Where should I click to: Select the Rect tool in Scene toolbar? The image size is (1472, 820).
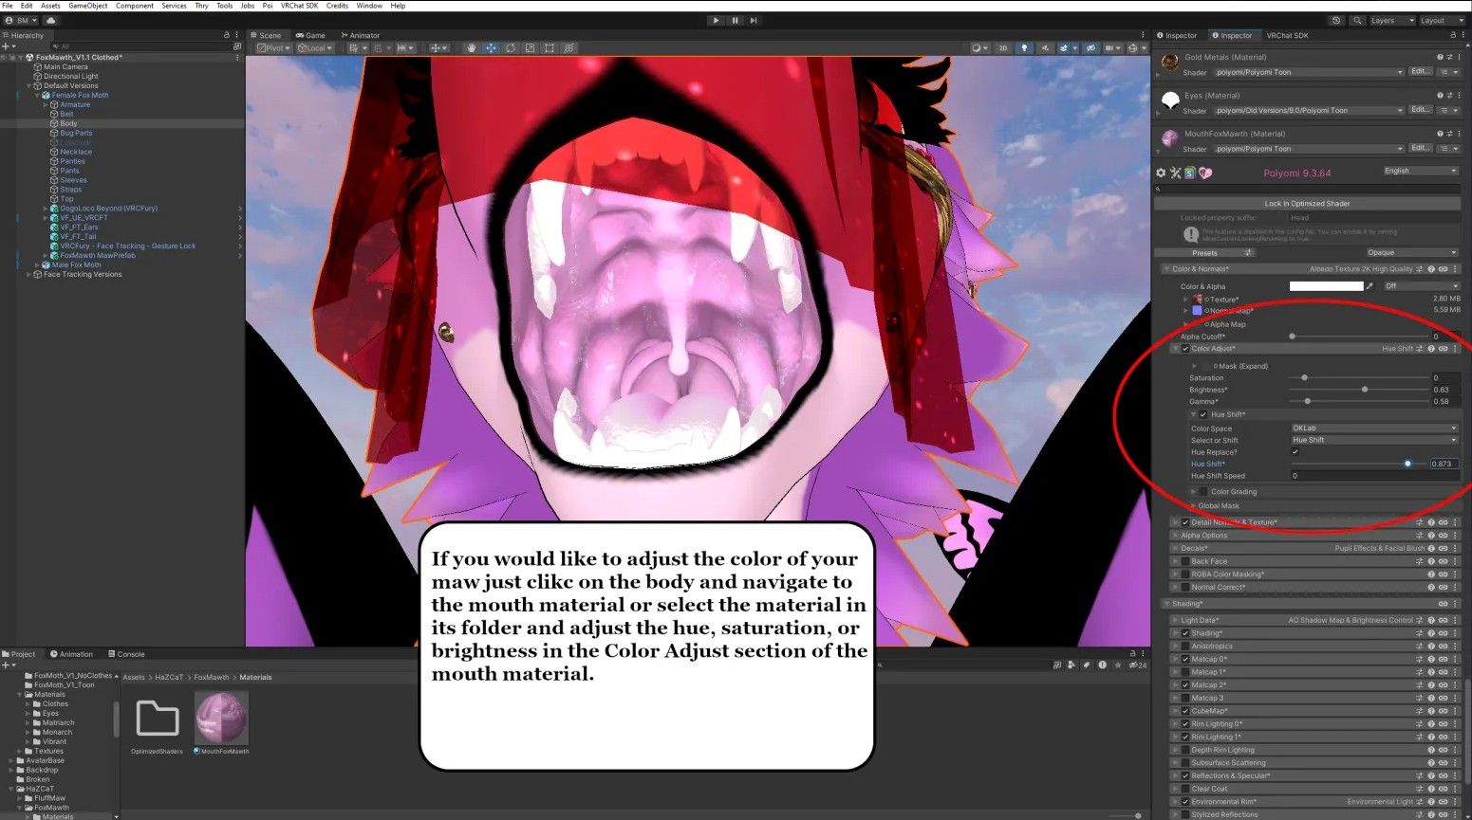pyautogui.click(x=550, y=47)
